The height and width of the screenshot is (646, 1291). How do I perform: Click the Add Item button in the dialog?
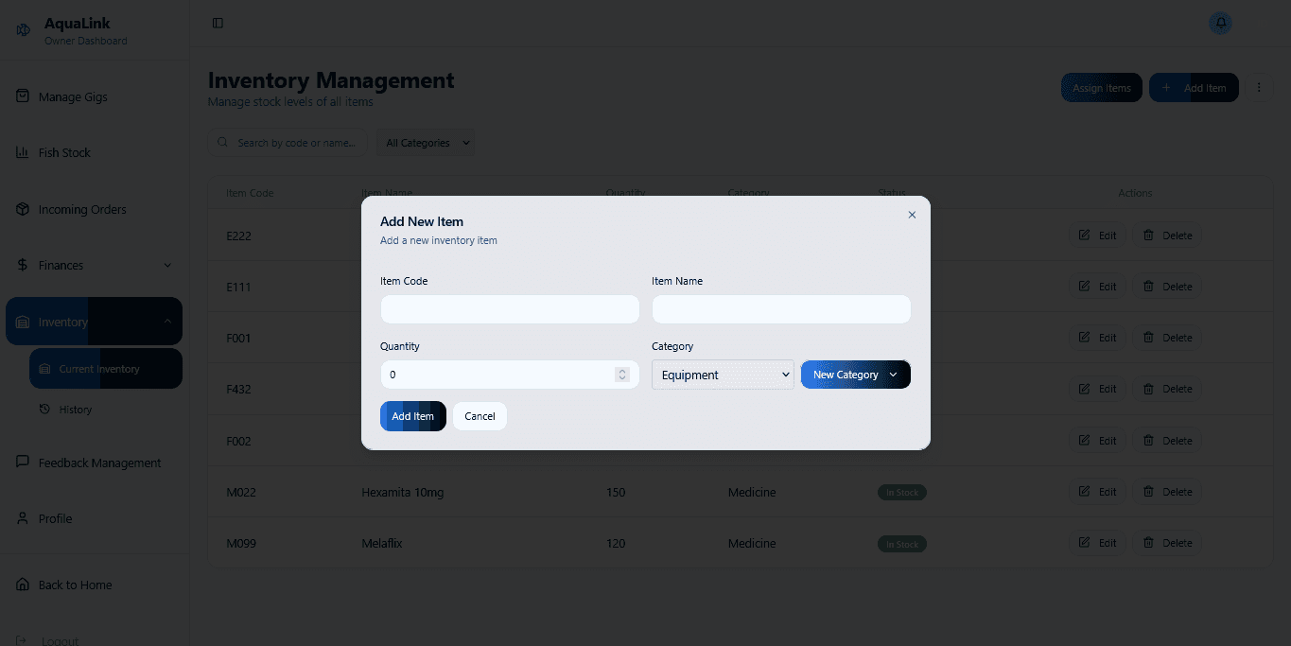point(412,416)
